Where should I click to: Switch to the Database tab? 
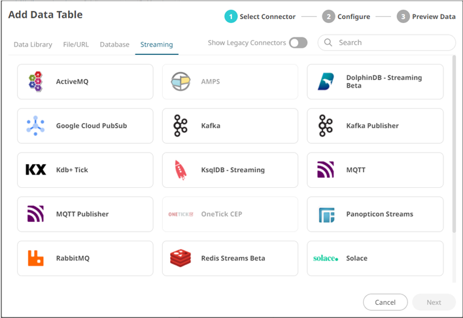pyautogui.click(x=114, y=44)
